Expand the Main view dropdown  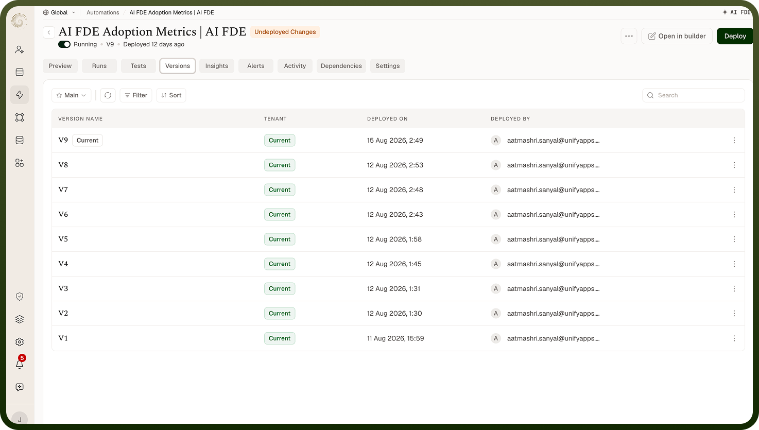click(x=72, y=95)
